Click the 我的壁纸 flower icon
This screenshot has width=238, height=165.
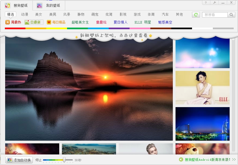click(x=39, y=6)
